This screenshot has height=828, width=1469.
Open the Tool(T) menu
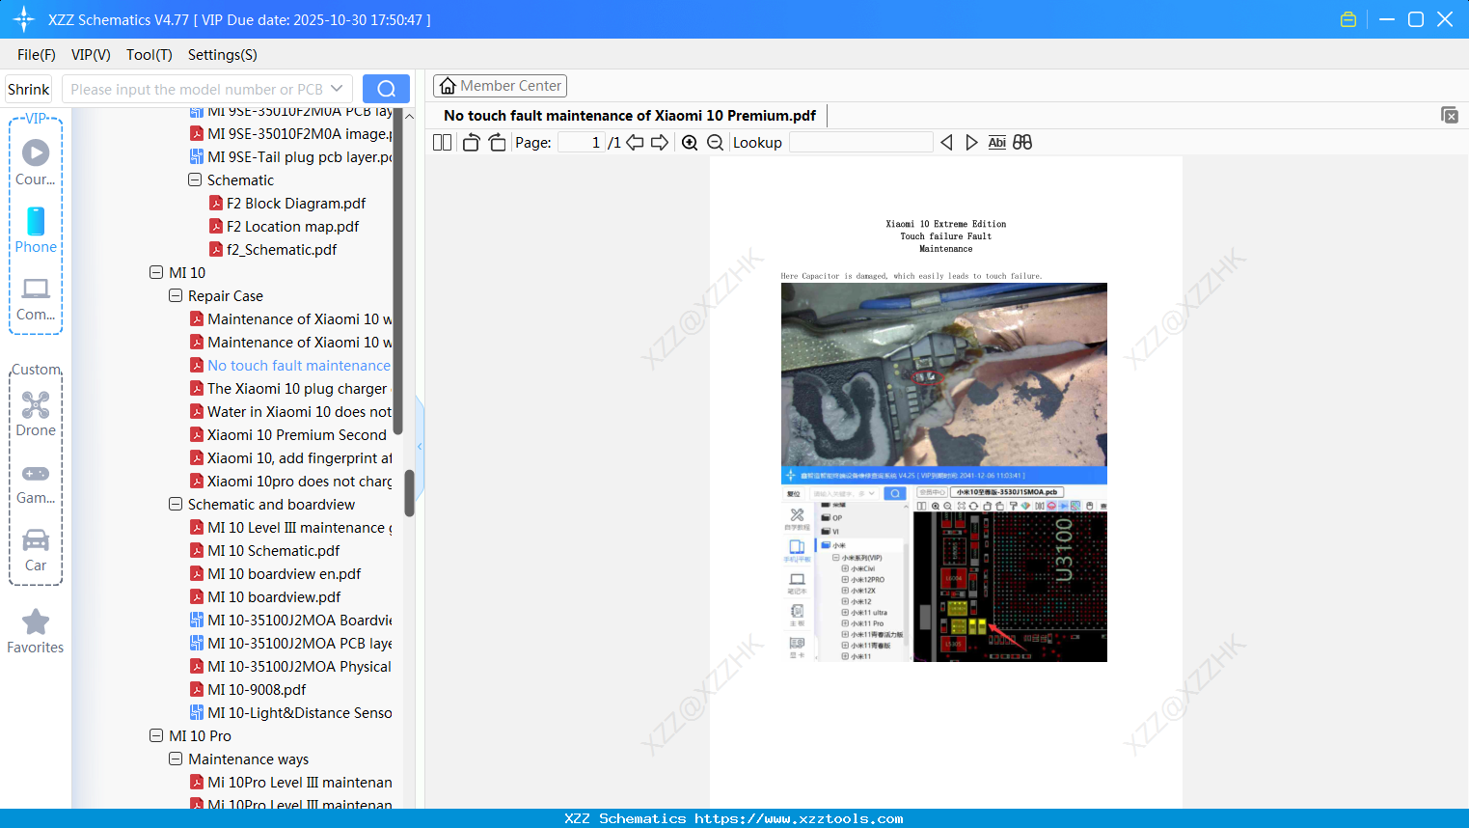pyautogui.click(x=150, y=55)
